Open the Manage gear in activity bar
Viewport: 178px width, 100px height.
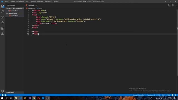tap(3, 91)
